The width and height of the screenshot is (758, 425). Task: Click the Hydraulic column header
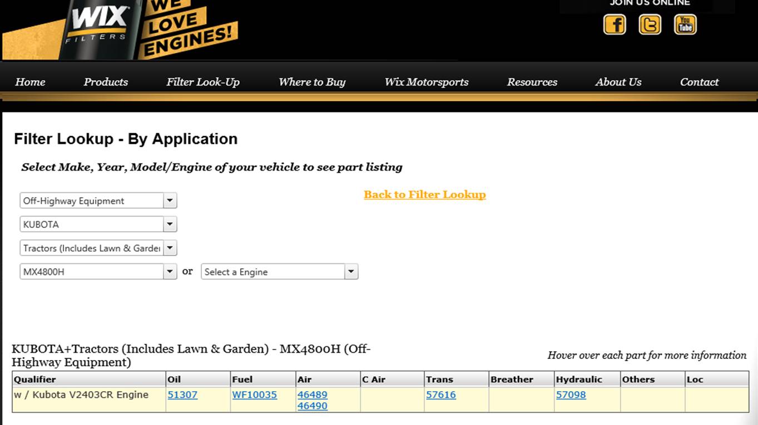pyautogui.click(x=587, y=379)
